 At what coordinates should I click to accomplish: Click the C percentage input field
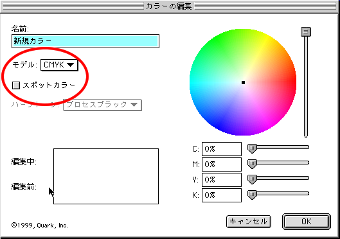[222, 149]
